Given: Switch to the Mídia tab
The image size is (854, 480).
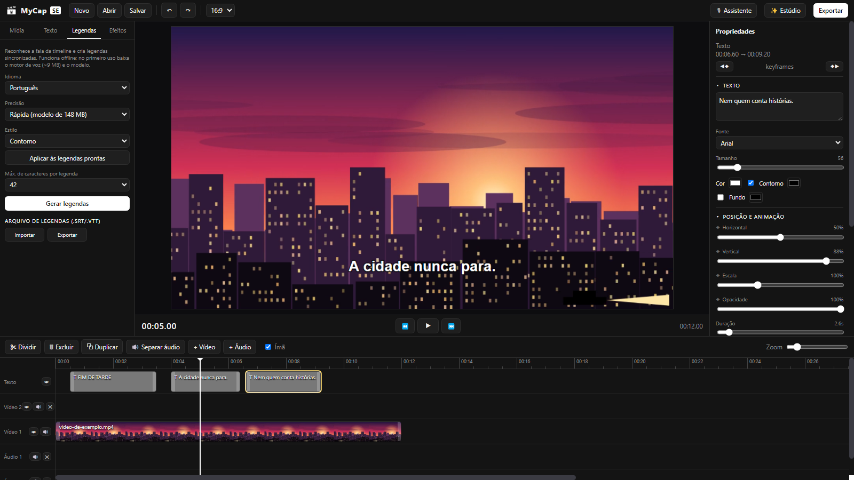Looking at the screenshot, I should pos(17,30).
